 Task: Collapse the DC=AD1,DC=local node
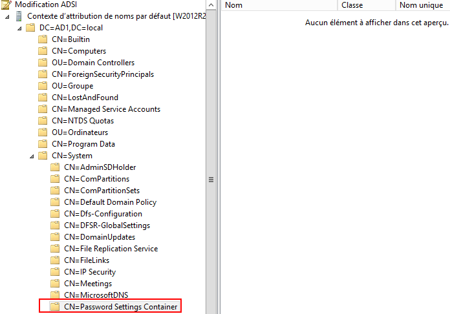[x=19, y=28]
